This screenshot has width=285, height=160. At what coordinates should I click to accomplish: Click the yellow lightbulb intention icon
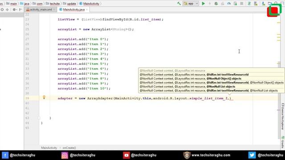[x=44, y=97]
